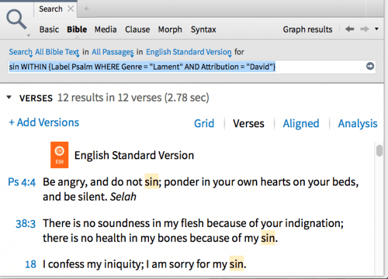Show the Analysis results view
Screen dimensions: 388x279
[358, 124]
